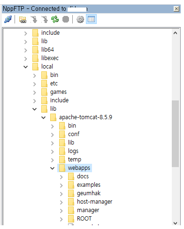Select the lib64 tree item
The image size is (184, 229).
47,50
